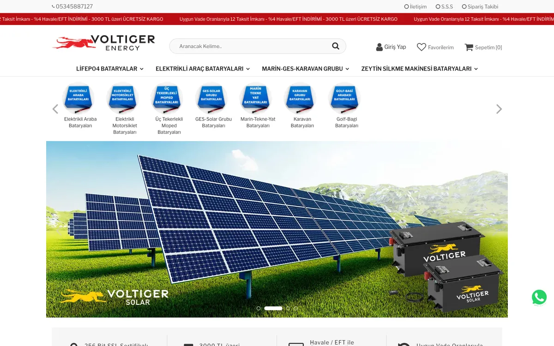Go to next category carousel arrow

(499, 109)
